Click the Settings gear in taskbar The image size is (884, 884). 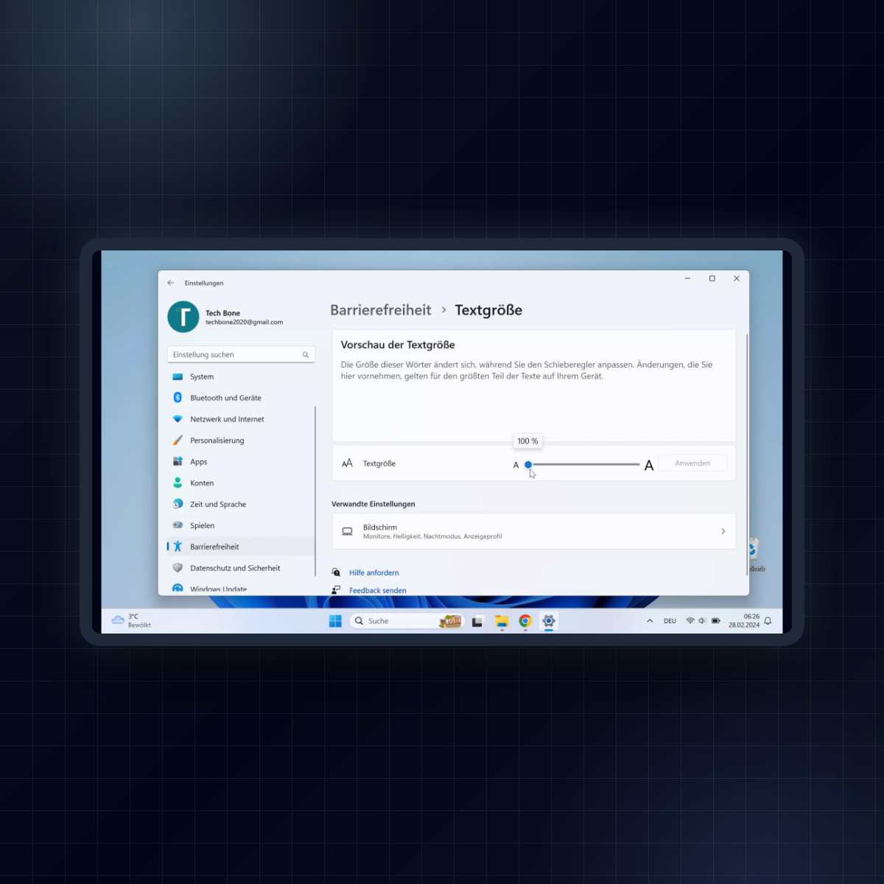(x=549, y=621)
